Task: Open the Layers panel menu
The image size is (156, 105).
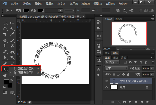Action: (x=153, y=57)
